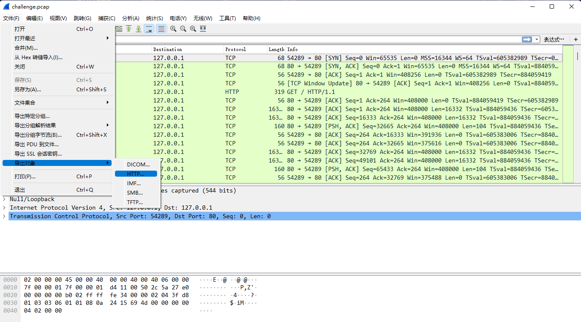581x322 pixels.
Task: Select 打印(P)... menu entry
Action: coord(57,176)
